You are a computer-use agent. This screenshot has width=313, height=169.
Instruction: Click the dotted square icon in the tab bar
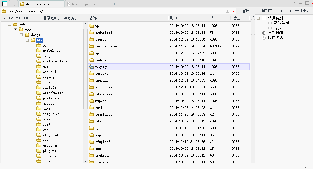pos(14,4)
